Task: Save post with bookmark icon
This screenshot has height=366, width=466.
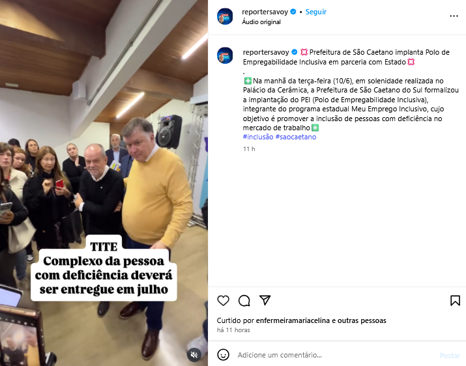Action: coord(455,300)
